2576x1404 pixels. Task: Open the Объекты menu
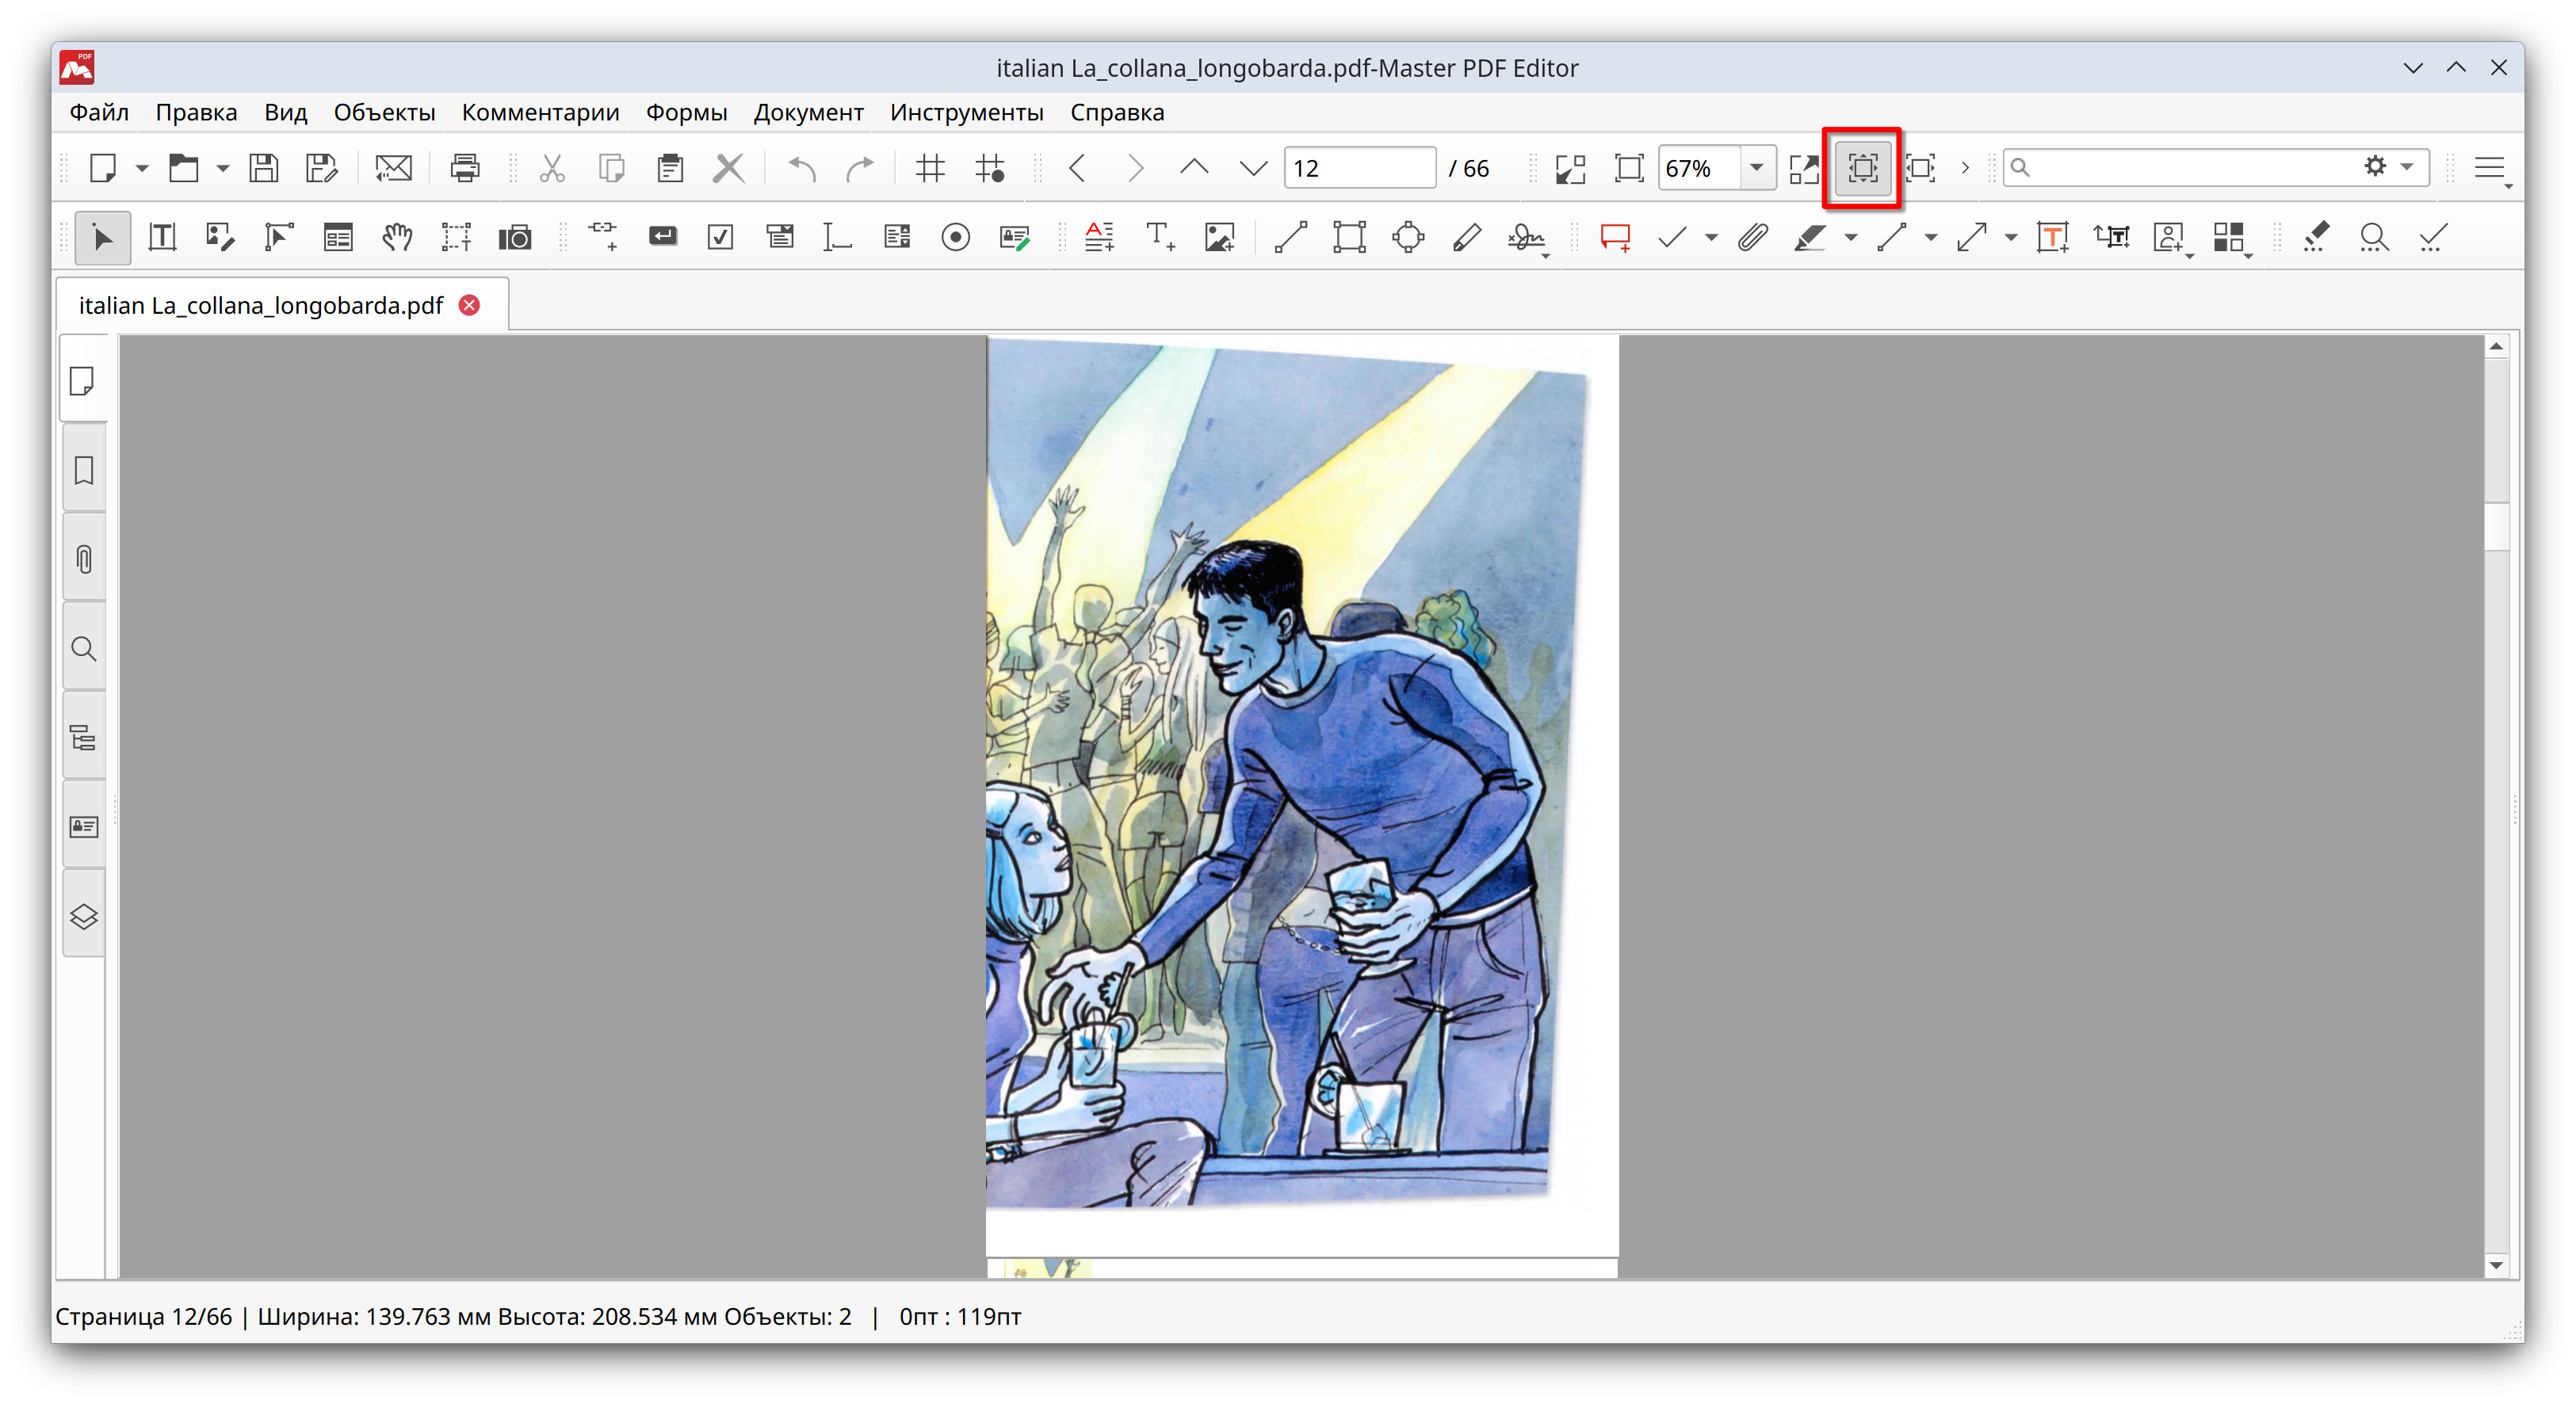click(384, 112)
